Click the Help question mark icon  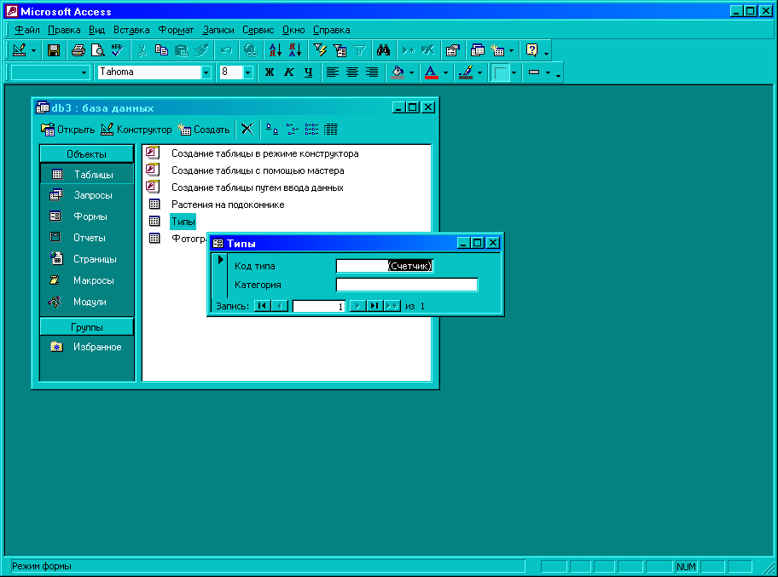click(532, 50)
